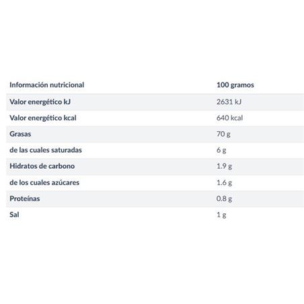Click the 'Proteínas' row label
Viewport: 304px width, 304px height.
(x=25, y=198)
